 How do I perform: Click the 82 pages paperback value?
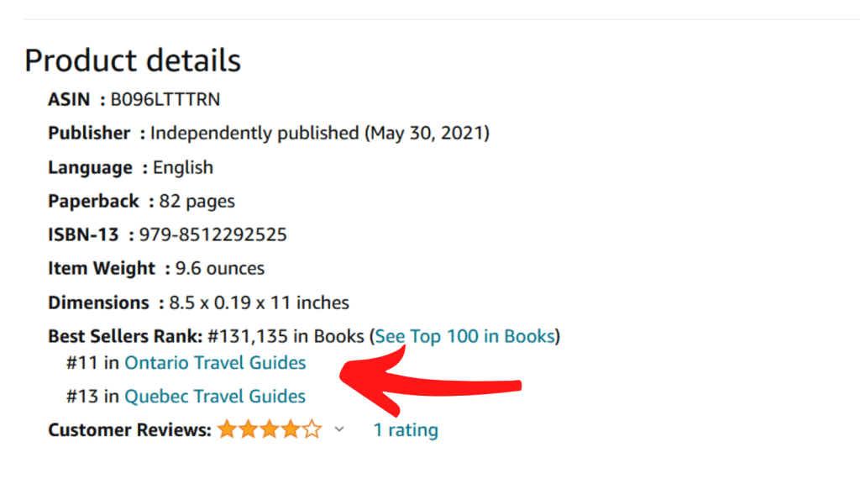pos(197,201)
